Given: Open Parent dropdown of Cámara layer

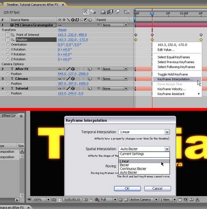Looking at the screenshot, I should [115, 79].
